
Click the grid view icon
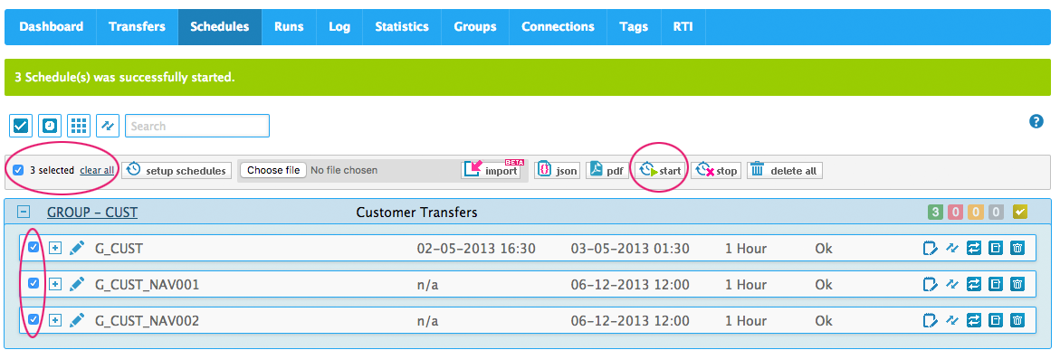pyautogui.click(x=79, y=126)
